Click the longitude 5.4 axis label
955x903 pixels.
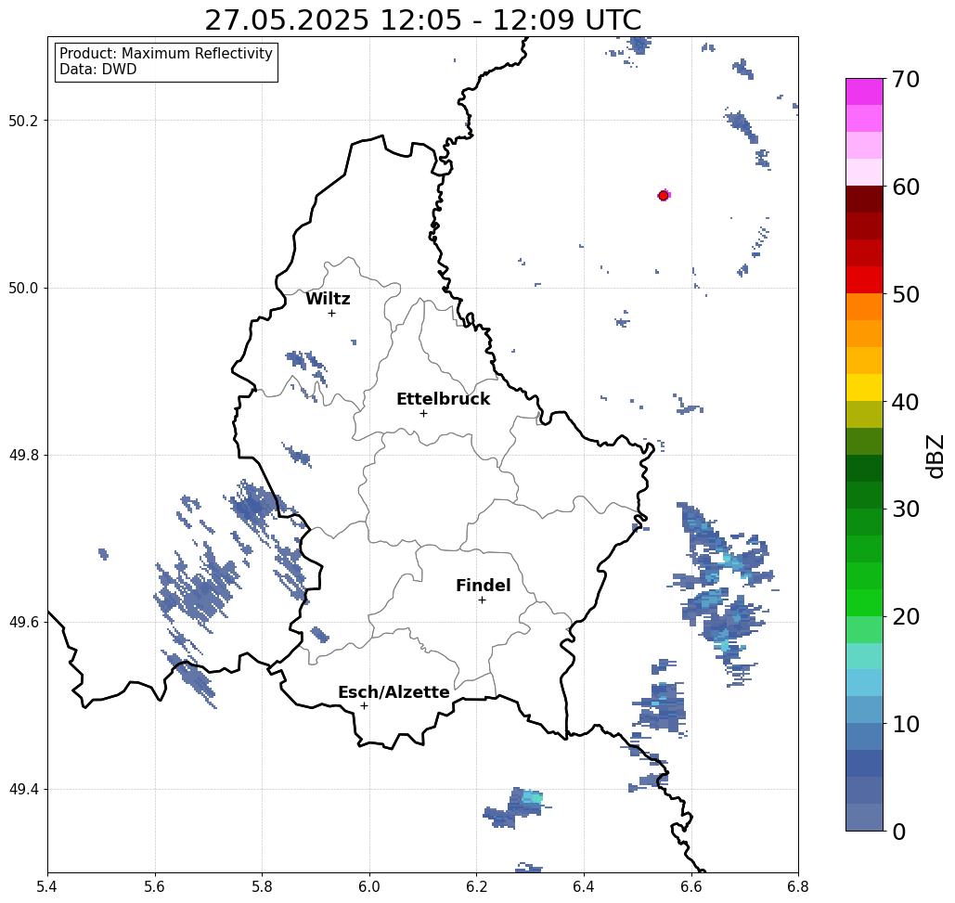47,887
